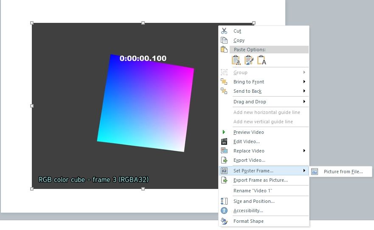This screenshot has height=230, width=374.
Task: Expand the Set Poster Frame submenu arrow
Action: (304, 170)
